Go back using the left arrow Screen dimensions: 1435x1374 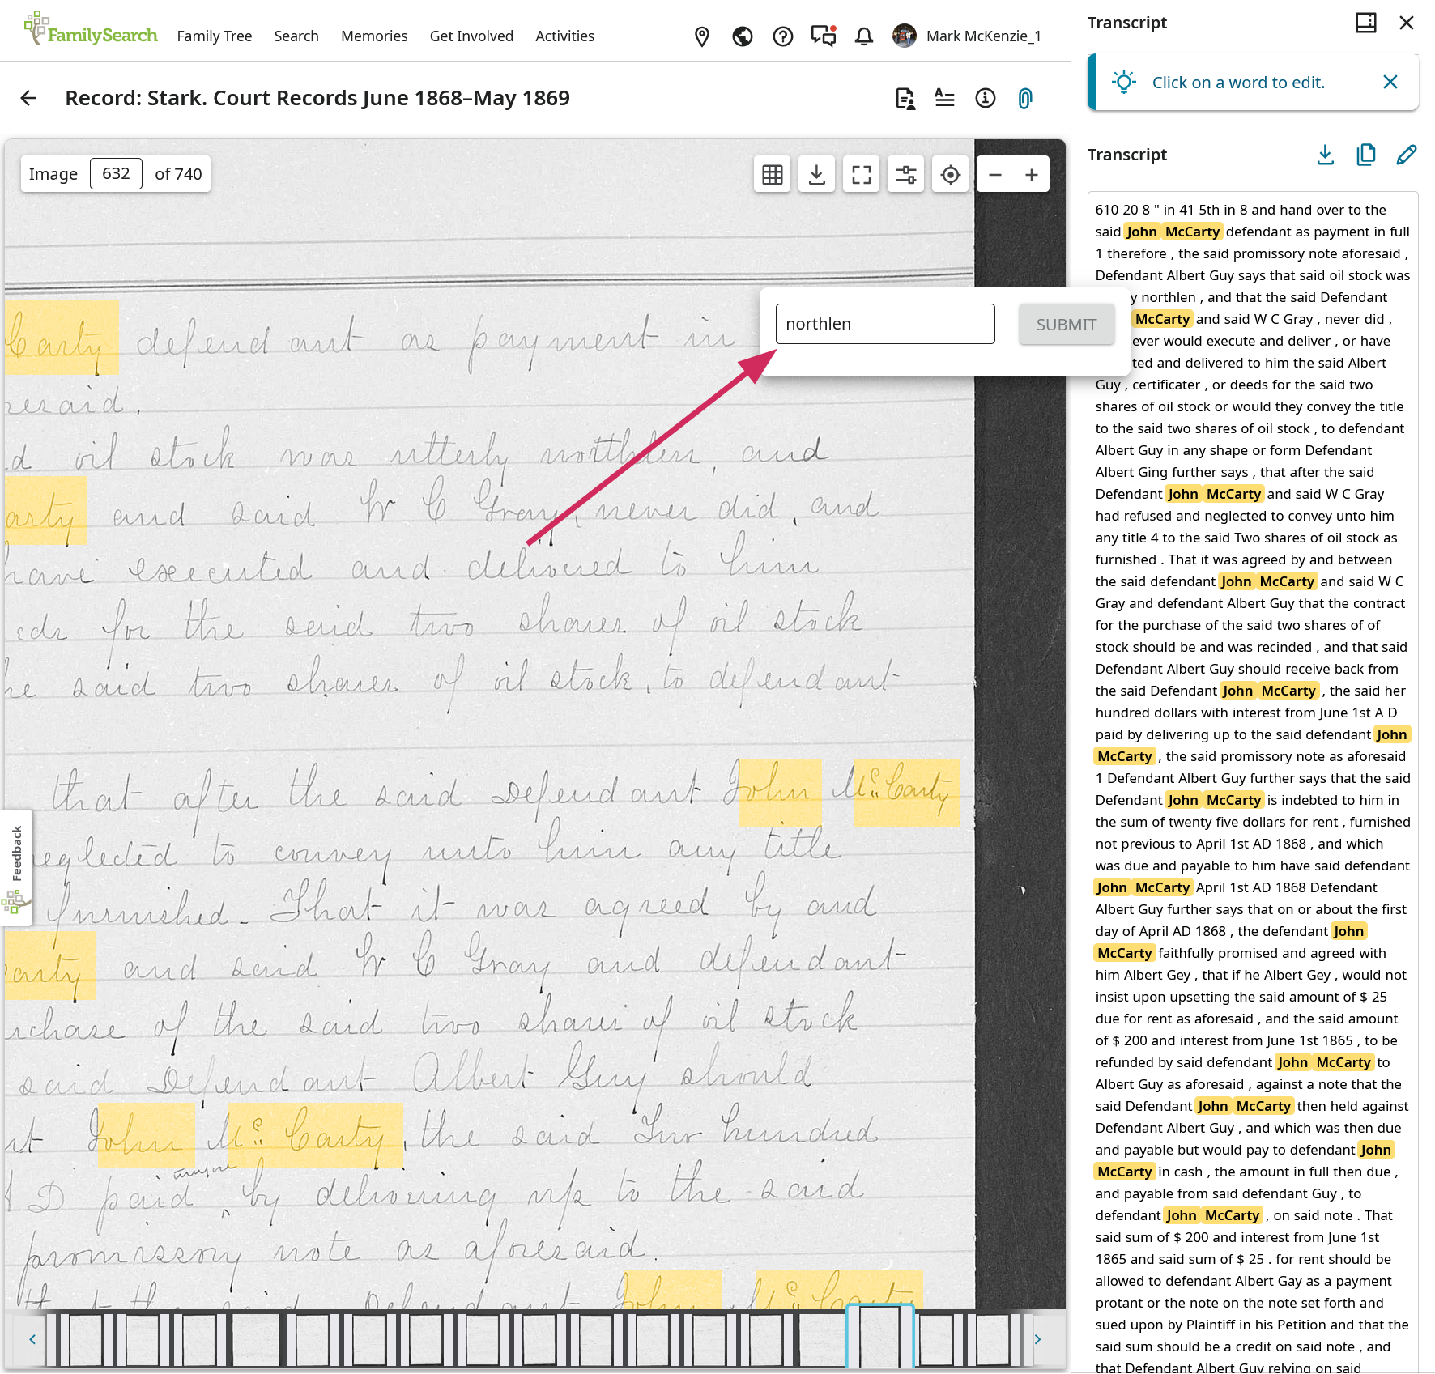[x=29, y=98]
